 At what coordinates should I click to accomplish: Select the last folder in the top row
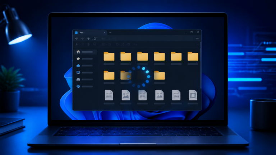(193, 56)
